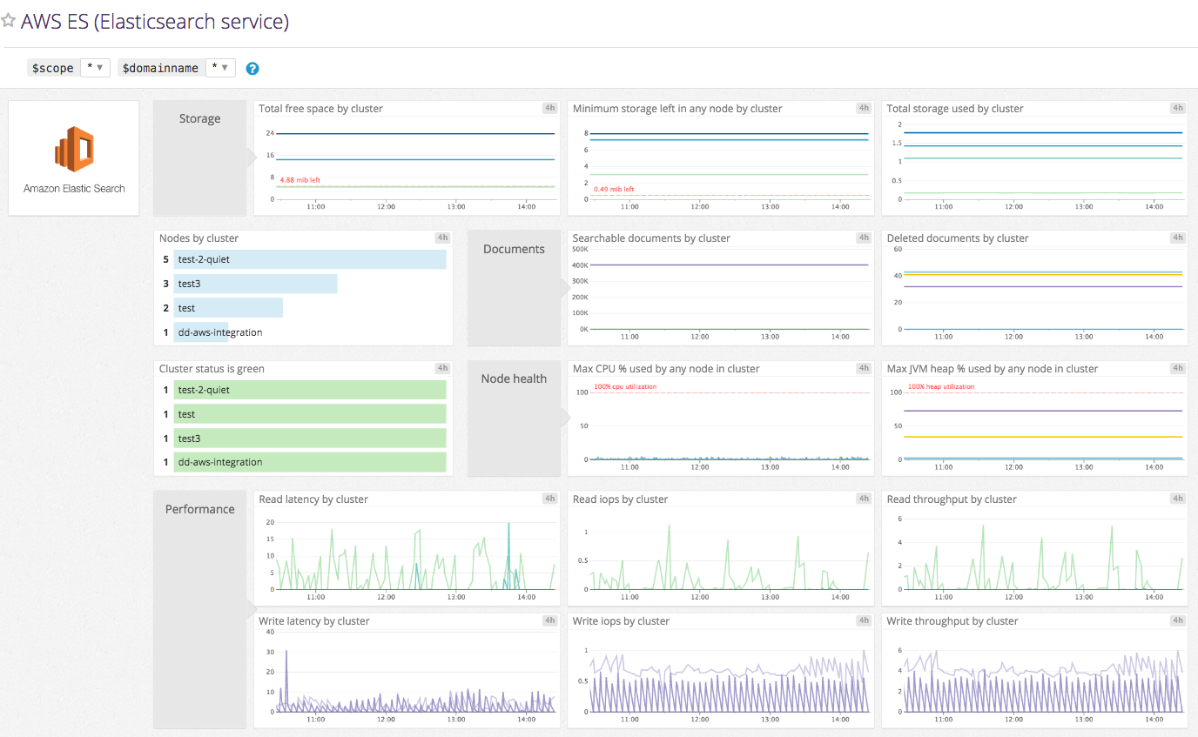Viewport: 1198px width, 737px height.
Task: Click the star icon to favorite the dashboard
Action: (x=9, y=20)
